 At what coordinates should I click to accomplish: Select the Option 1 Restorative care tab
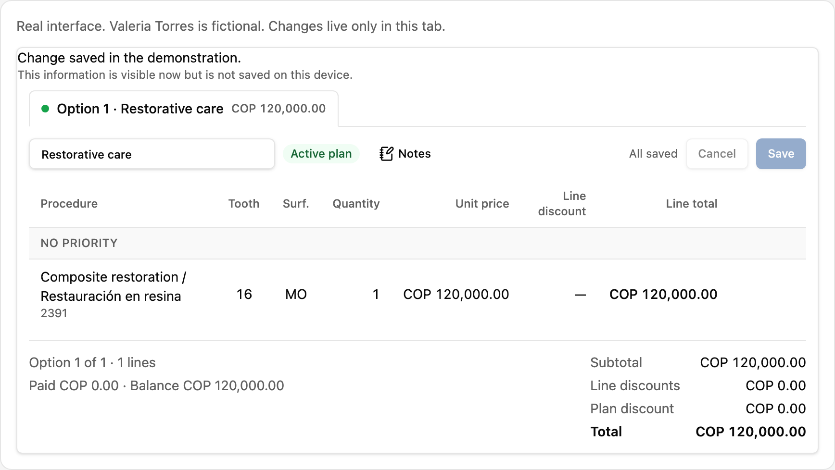[184, 109]
